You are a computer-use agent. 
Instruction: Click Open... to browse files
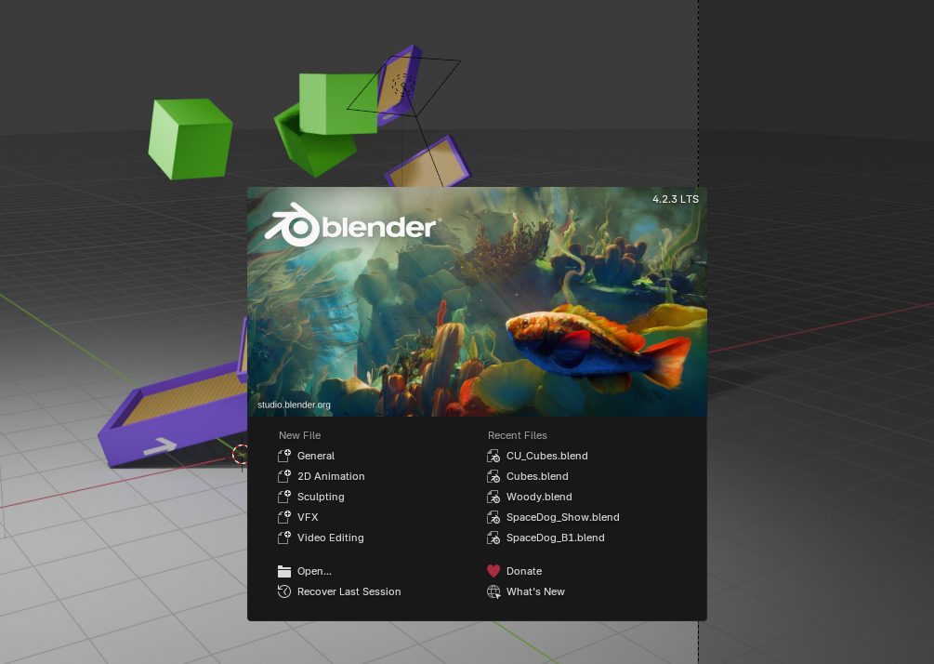coord(314,571)
